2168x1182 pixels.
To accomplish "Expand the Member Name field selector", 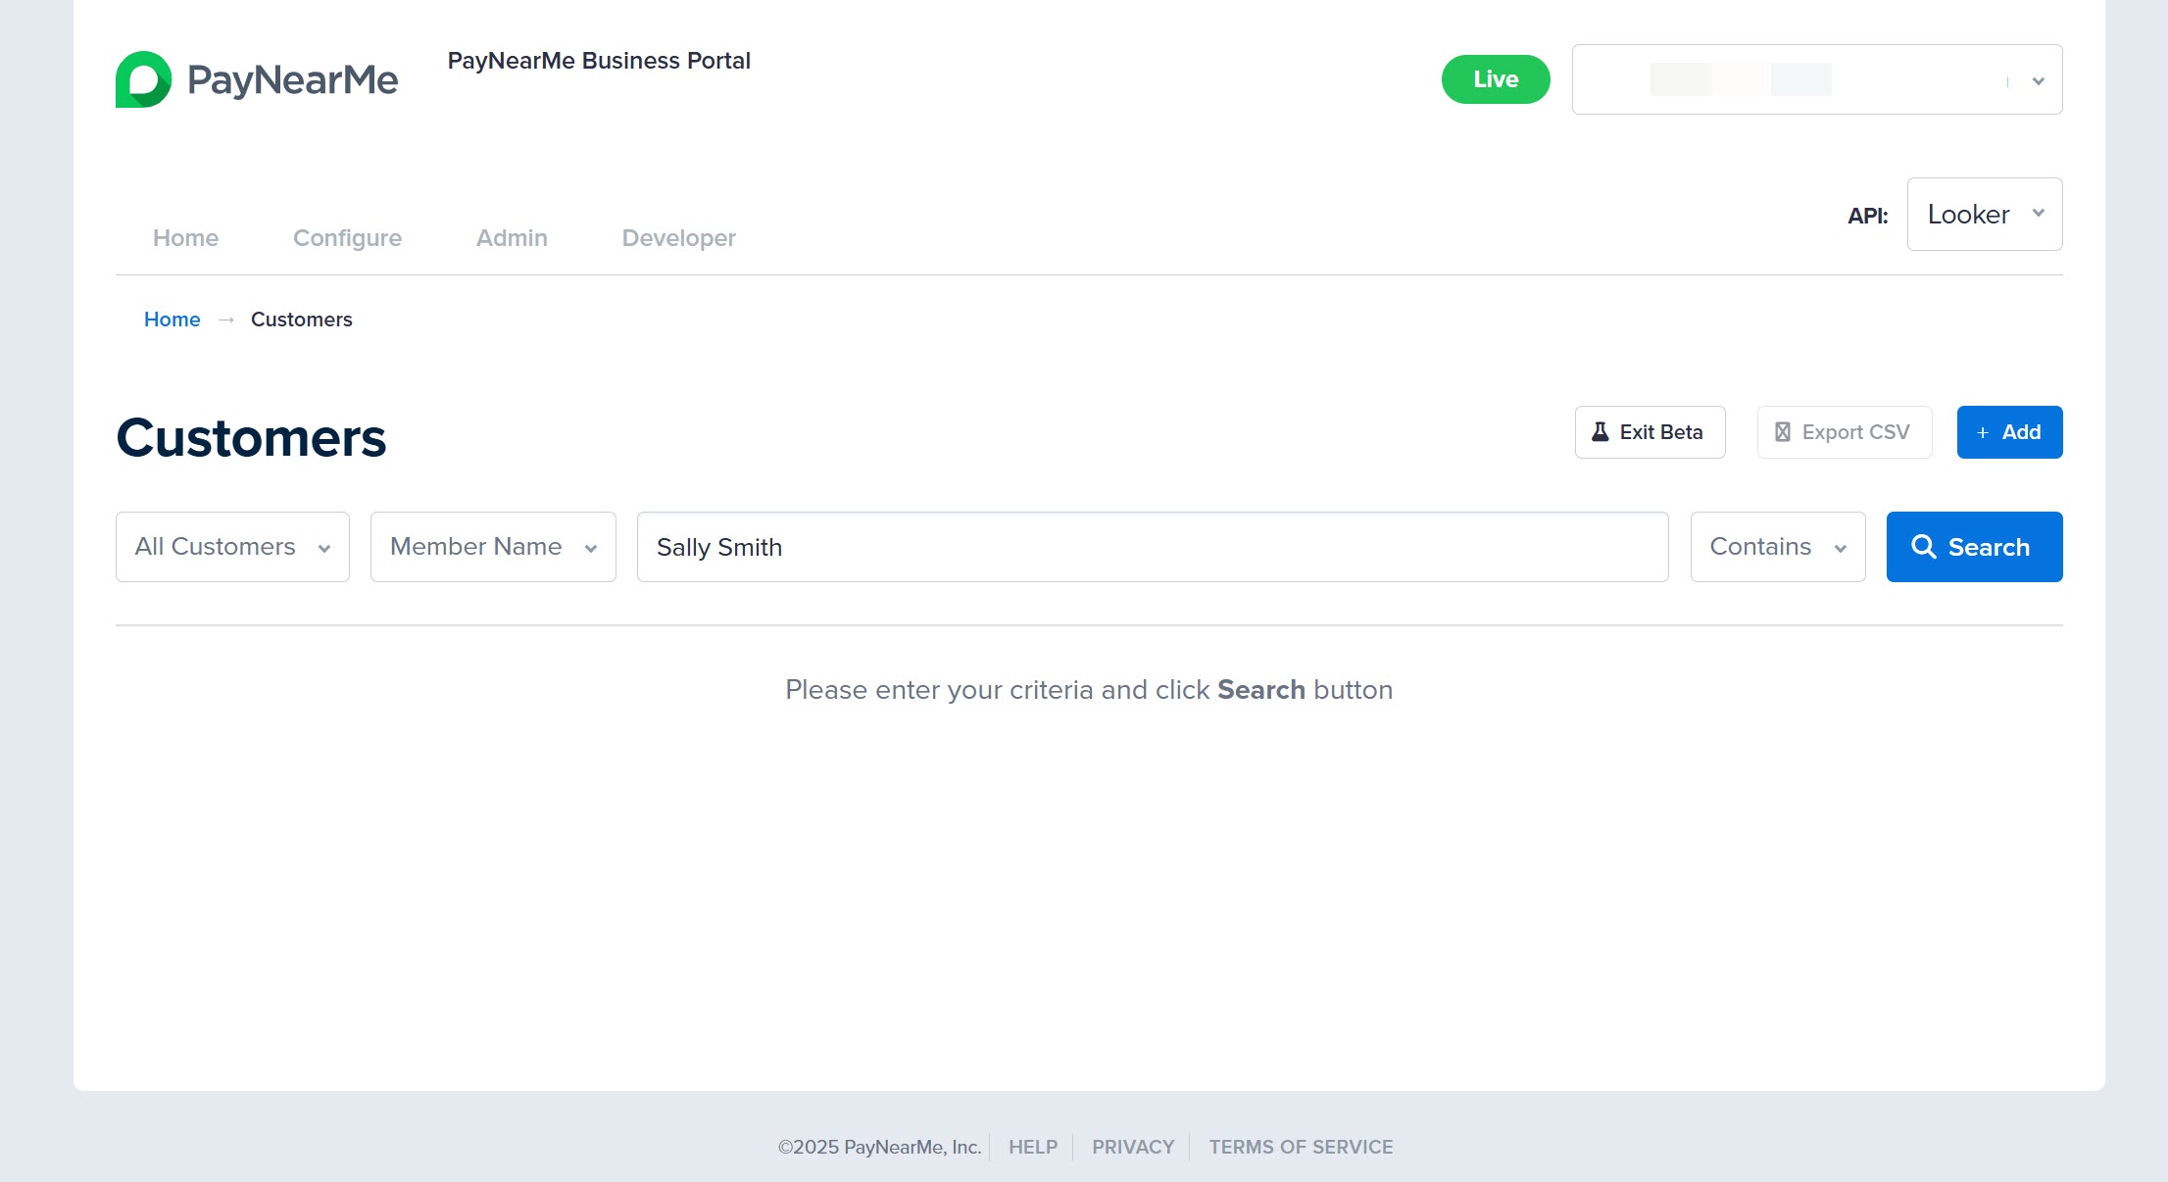I will pyautogui.click(x=493, y=547).
